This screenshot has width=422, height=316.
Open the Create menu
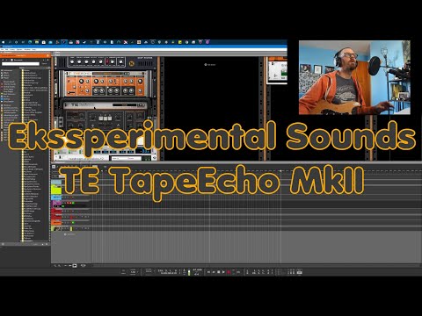pyautogui.click(x=12, y=49)
